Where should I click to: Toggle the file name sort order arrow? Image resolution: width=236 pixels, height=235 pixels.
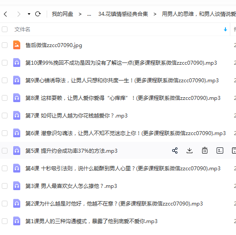[225, 29]
